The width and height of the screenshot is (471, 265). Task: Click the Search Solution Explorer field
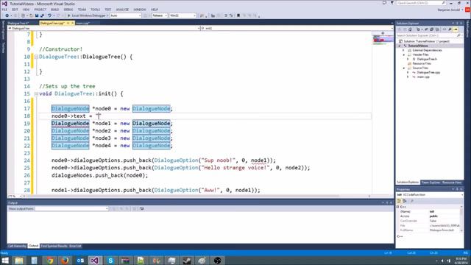point(427,35)
